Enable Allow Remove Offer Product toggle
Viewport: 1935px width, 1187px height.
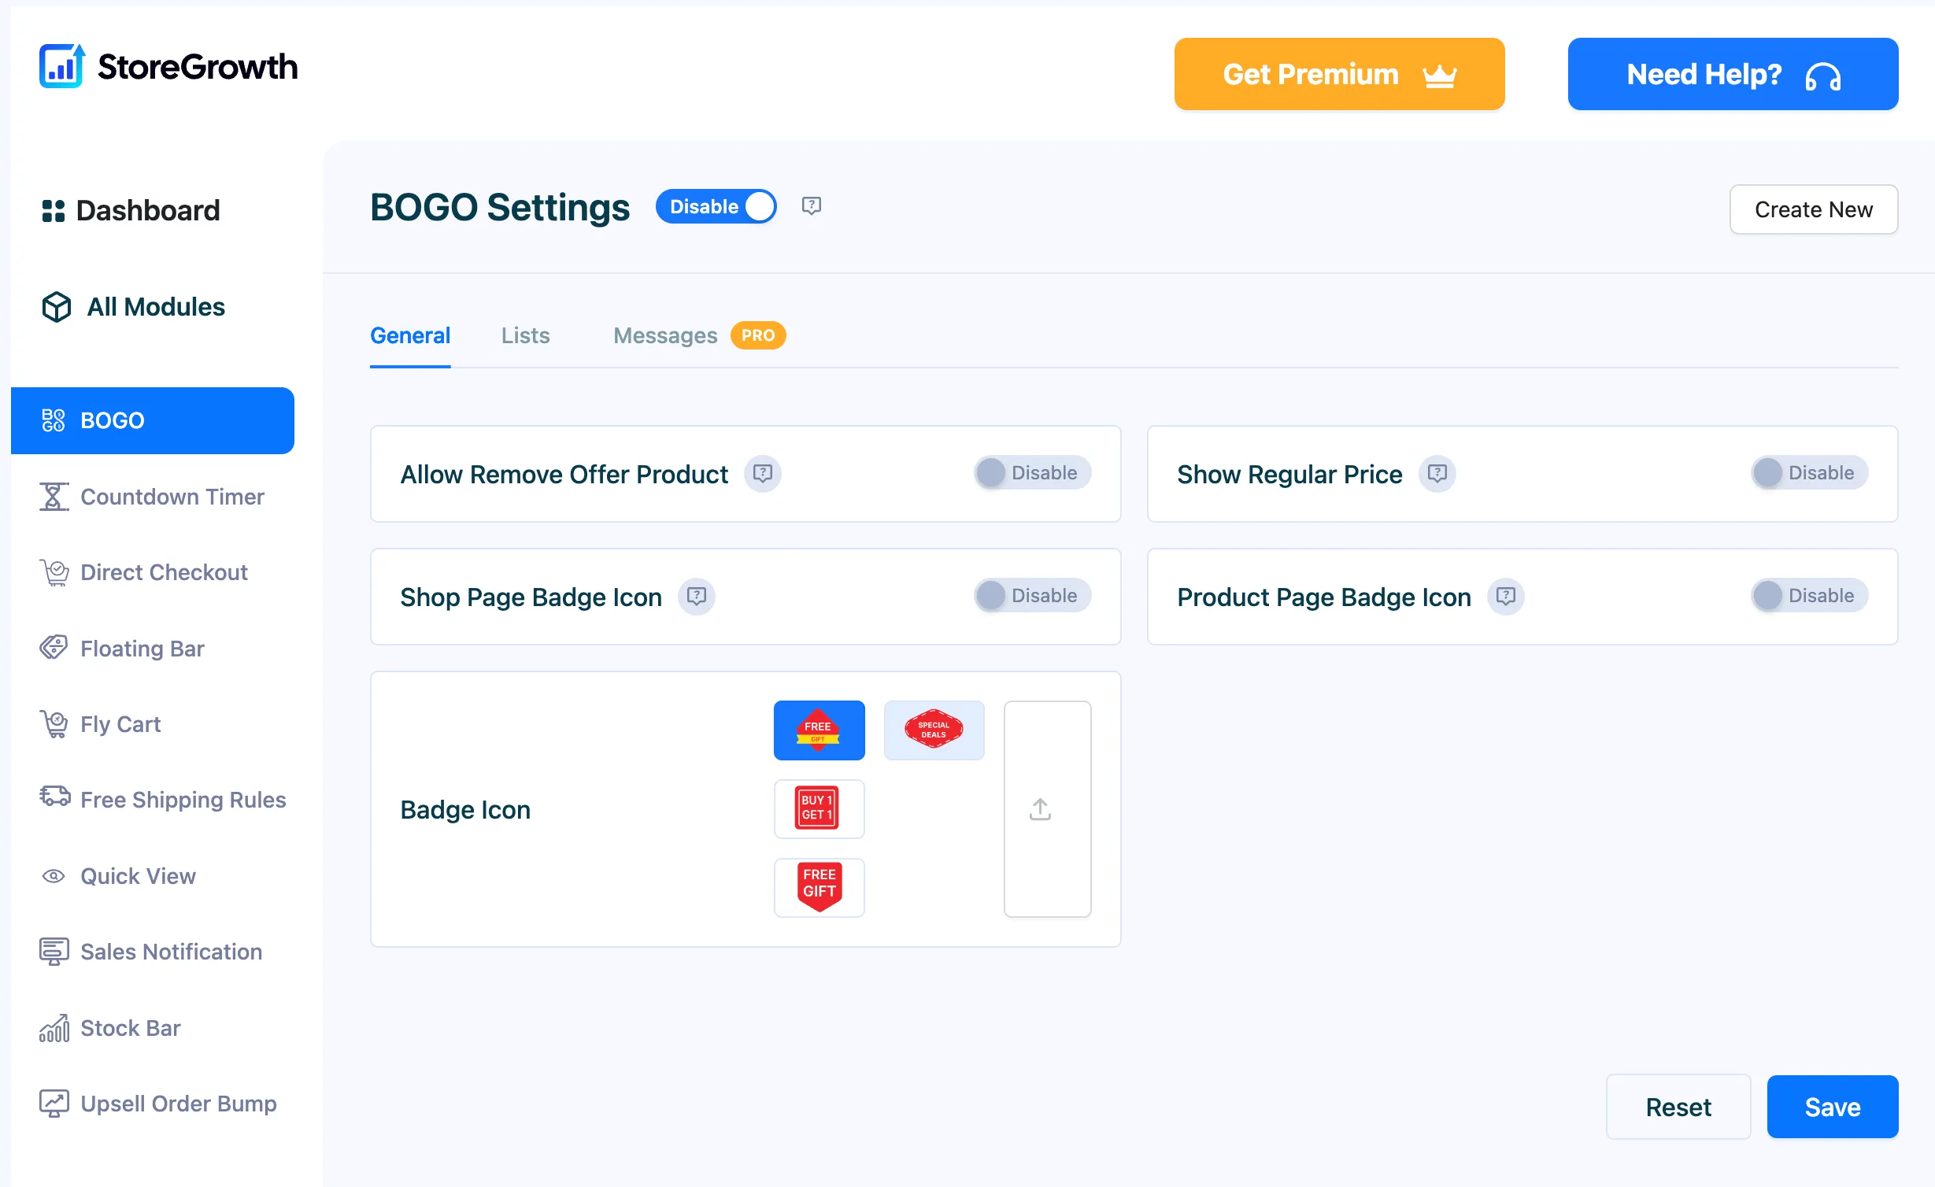(x=1032, y=473)
